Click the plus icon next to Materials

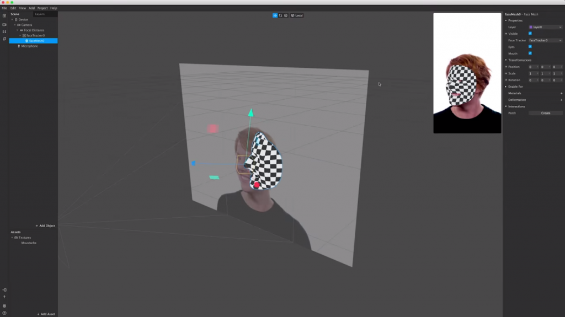click(561, 93)
